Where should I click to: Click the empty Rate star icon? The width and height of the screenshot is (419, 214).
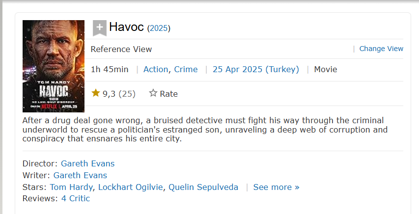click(x=153, y=93)
